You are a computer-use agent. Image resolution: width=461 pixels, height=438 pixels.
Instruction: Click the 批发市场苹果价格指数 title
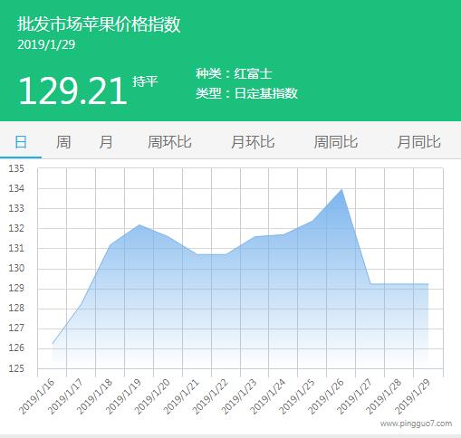[x=99, y=24]
